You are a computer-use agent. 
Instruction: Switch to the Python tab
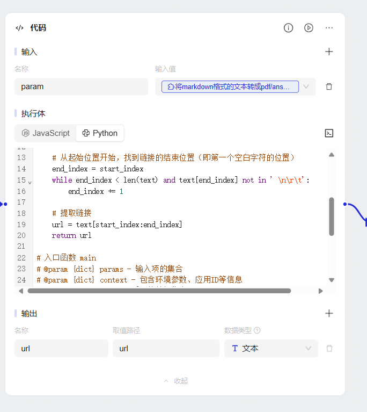pyautogui.click(x=100, y=133)
